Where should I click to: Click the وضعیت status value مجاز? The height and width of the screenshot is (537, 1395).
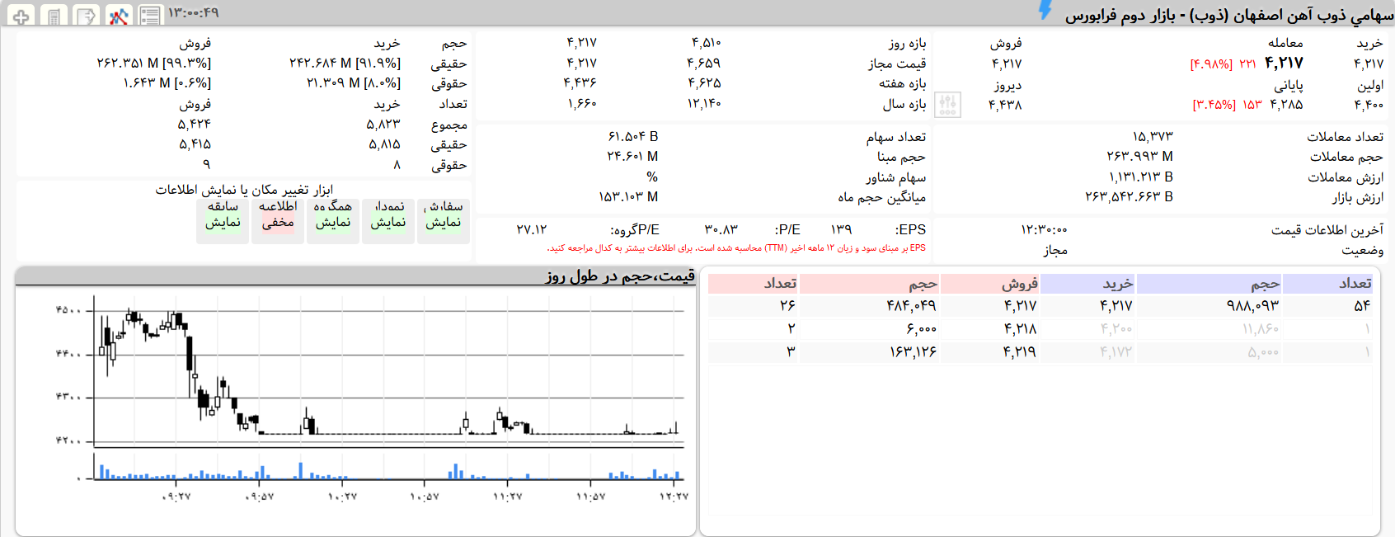[x=1055, y=250]
